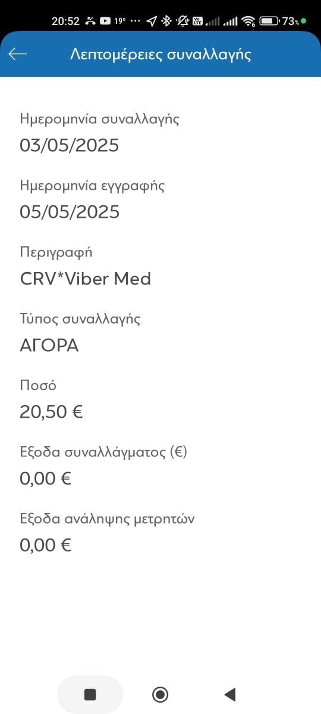This screenshot has height=714, width=321.
Task: Tap the 20,50 € amount value
Action: [x=51, y=412]
